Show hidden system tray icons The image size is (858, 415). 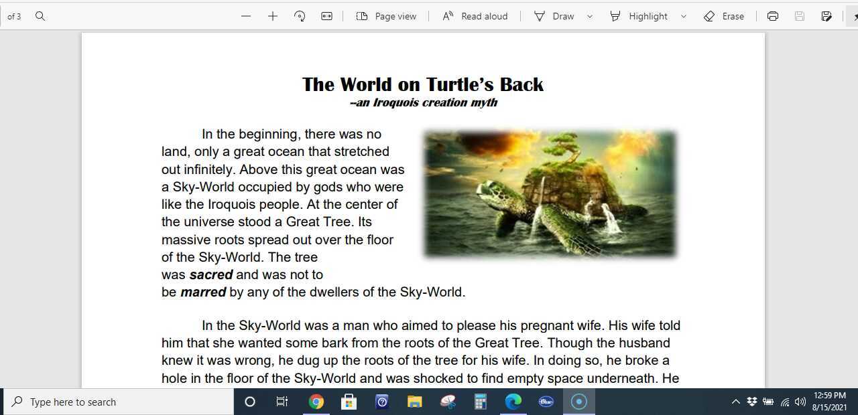[735, 402]
